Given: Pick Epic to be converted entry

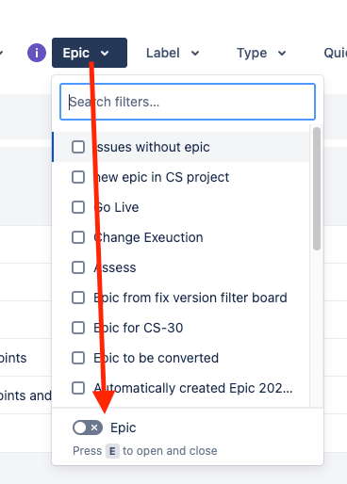Looking at the screenshot, I should (181, 358).
